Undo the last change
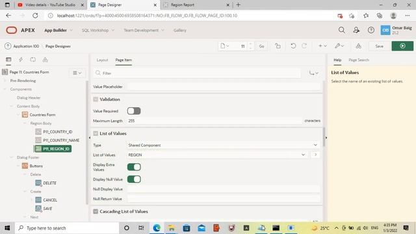This screenshot has height=234, width=416. (x=293, y=46)
